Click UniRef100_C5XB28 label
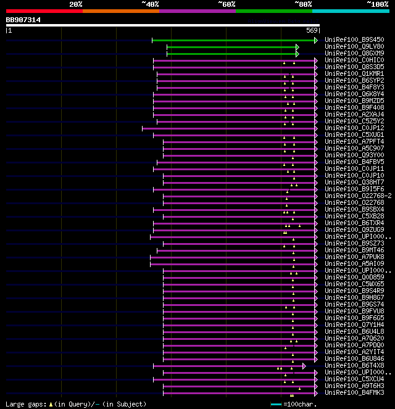The width and height of the screenshot is (395, 409). click(x=354, y=216)
